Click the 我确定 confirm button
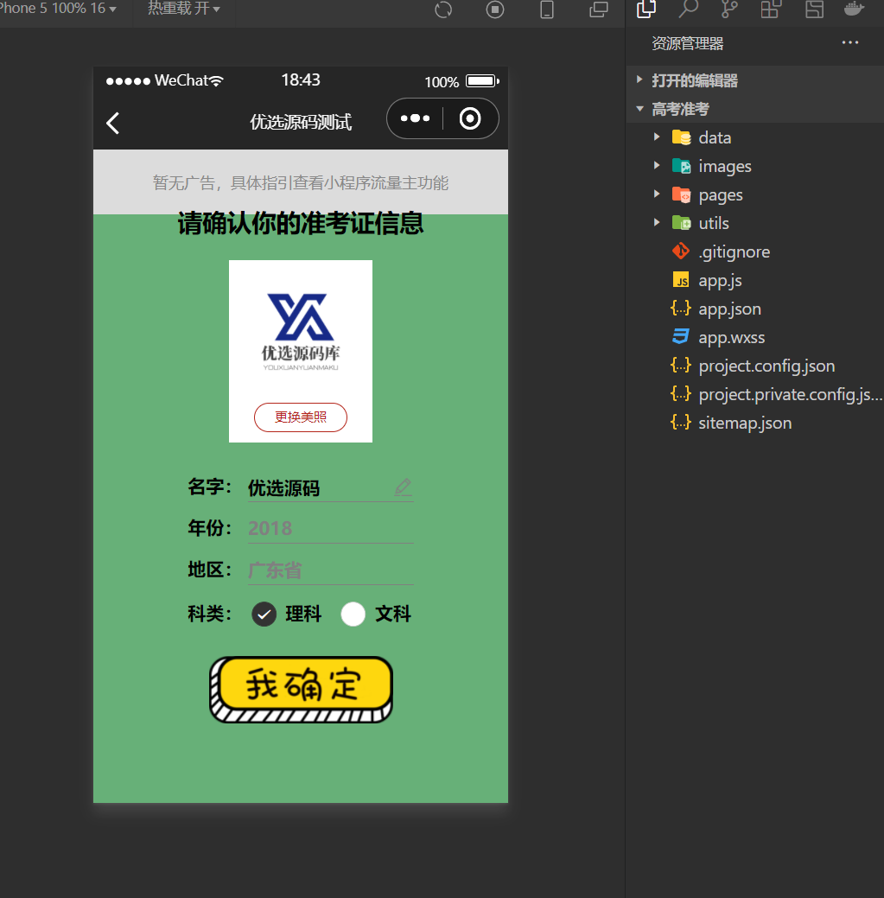This screenshot has height=898, width=884. [301, 690]
